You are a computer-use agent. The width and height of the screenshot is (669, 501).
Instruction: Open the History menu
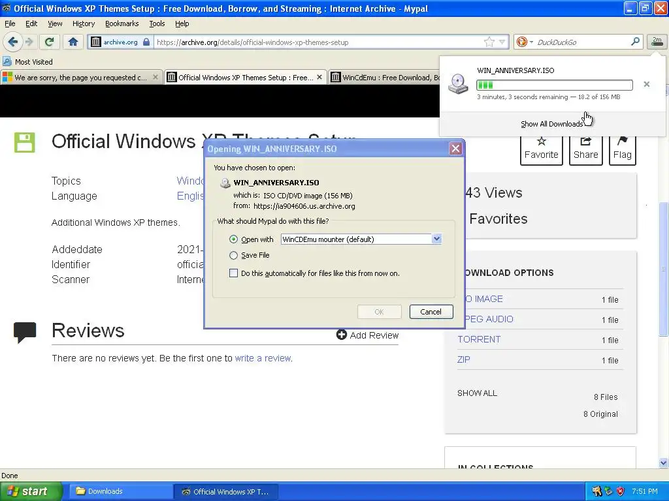coord(83,23)
